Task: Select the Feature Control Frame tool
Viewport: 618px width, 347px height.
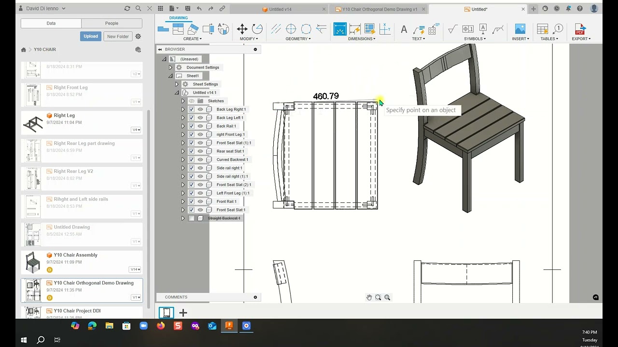Action: click(468, 29)
